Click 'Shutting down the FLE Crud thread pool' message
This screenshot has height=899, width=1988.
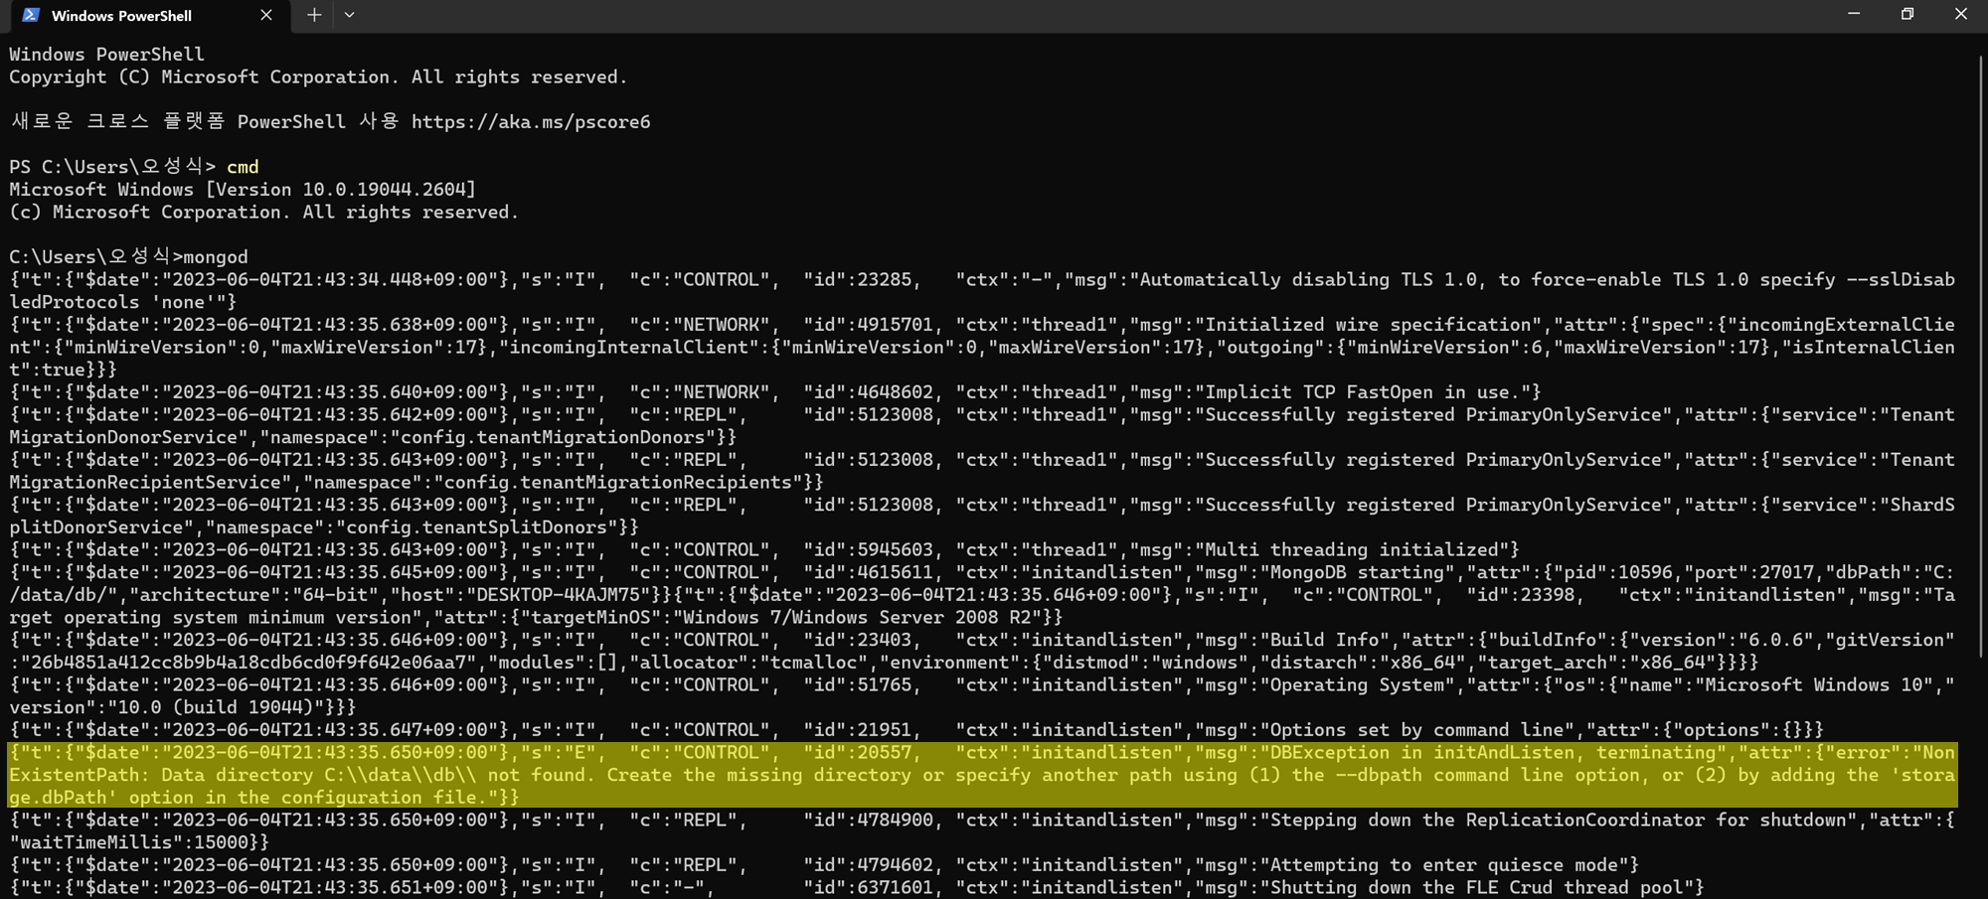pos(1477,888)
